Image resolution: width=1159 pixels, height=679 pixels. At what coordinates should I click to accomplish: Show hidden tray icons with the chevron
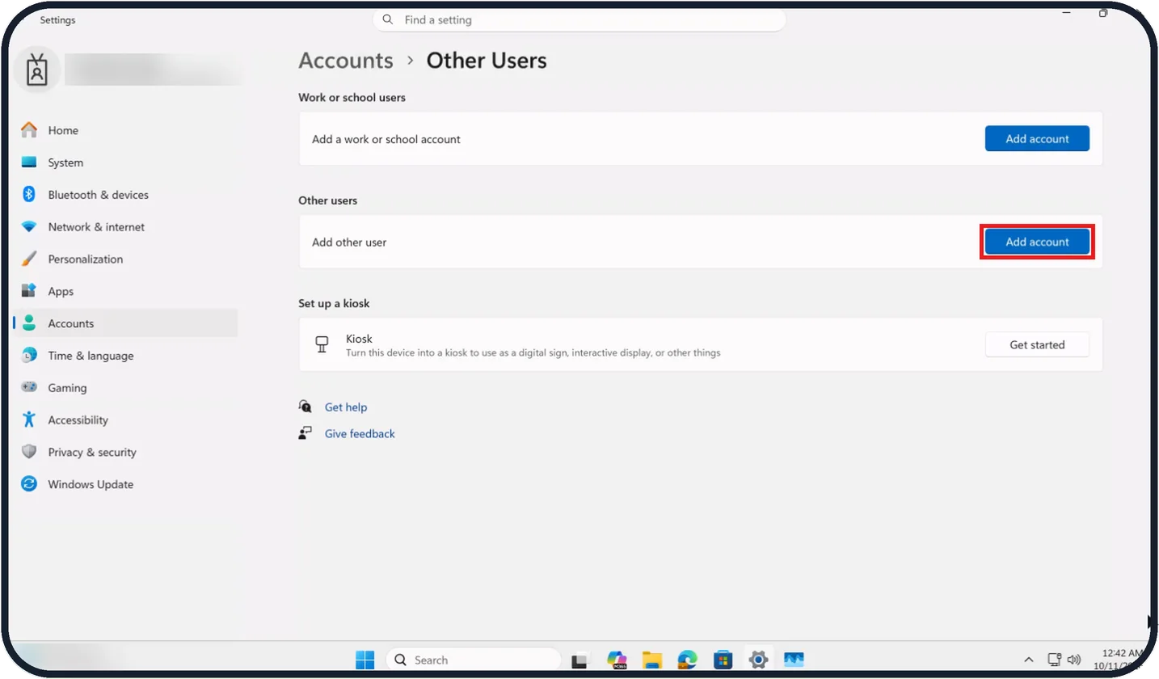pyautogui.click(x=1029, y=660)
